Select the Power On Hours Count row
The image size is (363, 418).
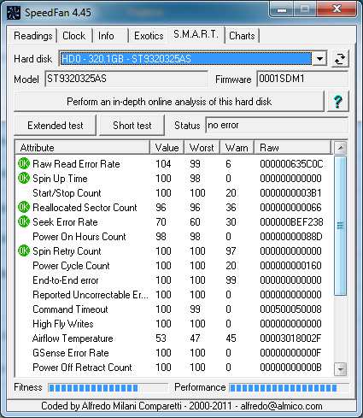click(x=174, y=237)
